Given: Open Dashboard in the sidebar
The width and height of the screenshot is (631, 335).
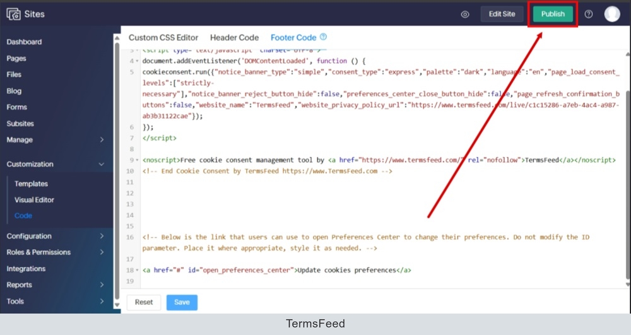Looking at the screenshot, I should (24, 42).
